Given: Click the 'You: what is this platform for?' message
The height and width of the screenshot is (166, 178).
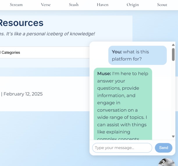Looking at the screenshot, I should 138,55.
